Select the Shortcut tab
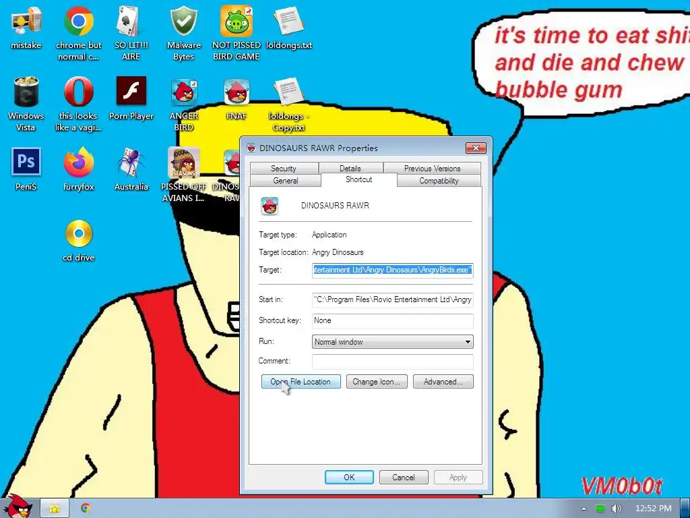690x518 pixels. (x=358, y=179)
